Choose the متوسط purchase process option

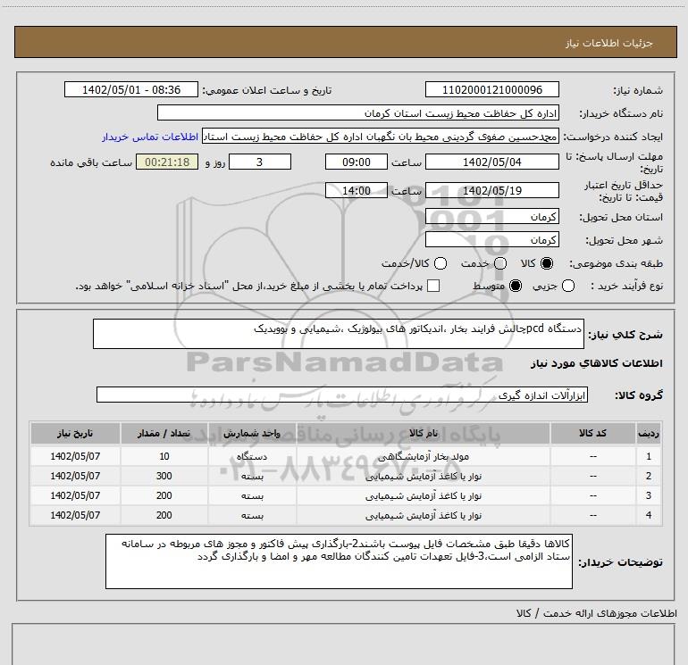pyautogui.click(x=516, y=286)
